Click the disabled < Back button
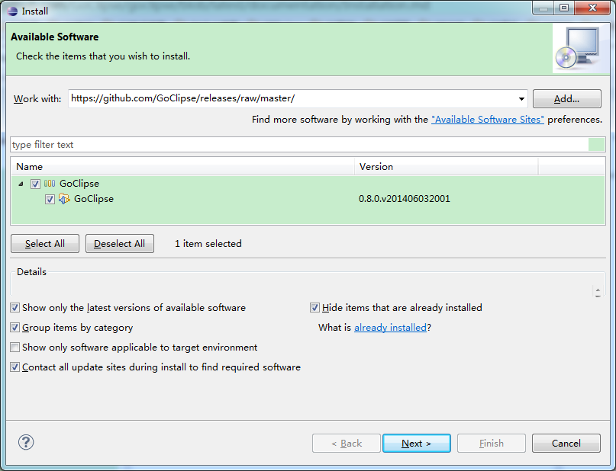The image size is (616, 471). pos(347,443)
